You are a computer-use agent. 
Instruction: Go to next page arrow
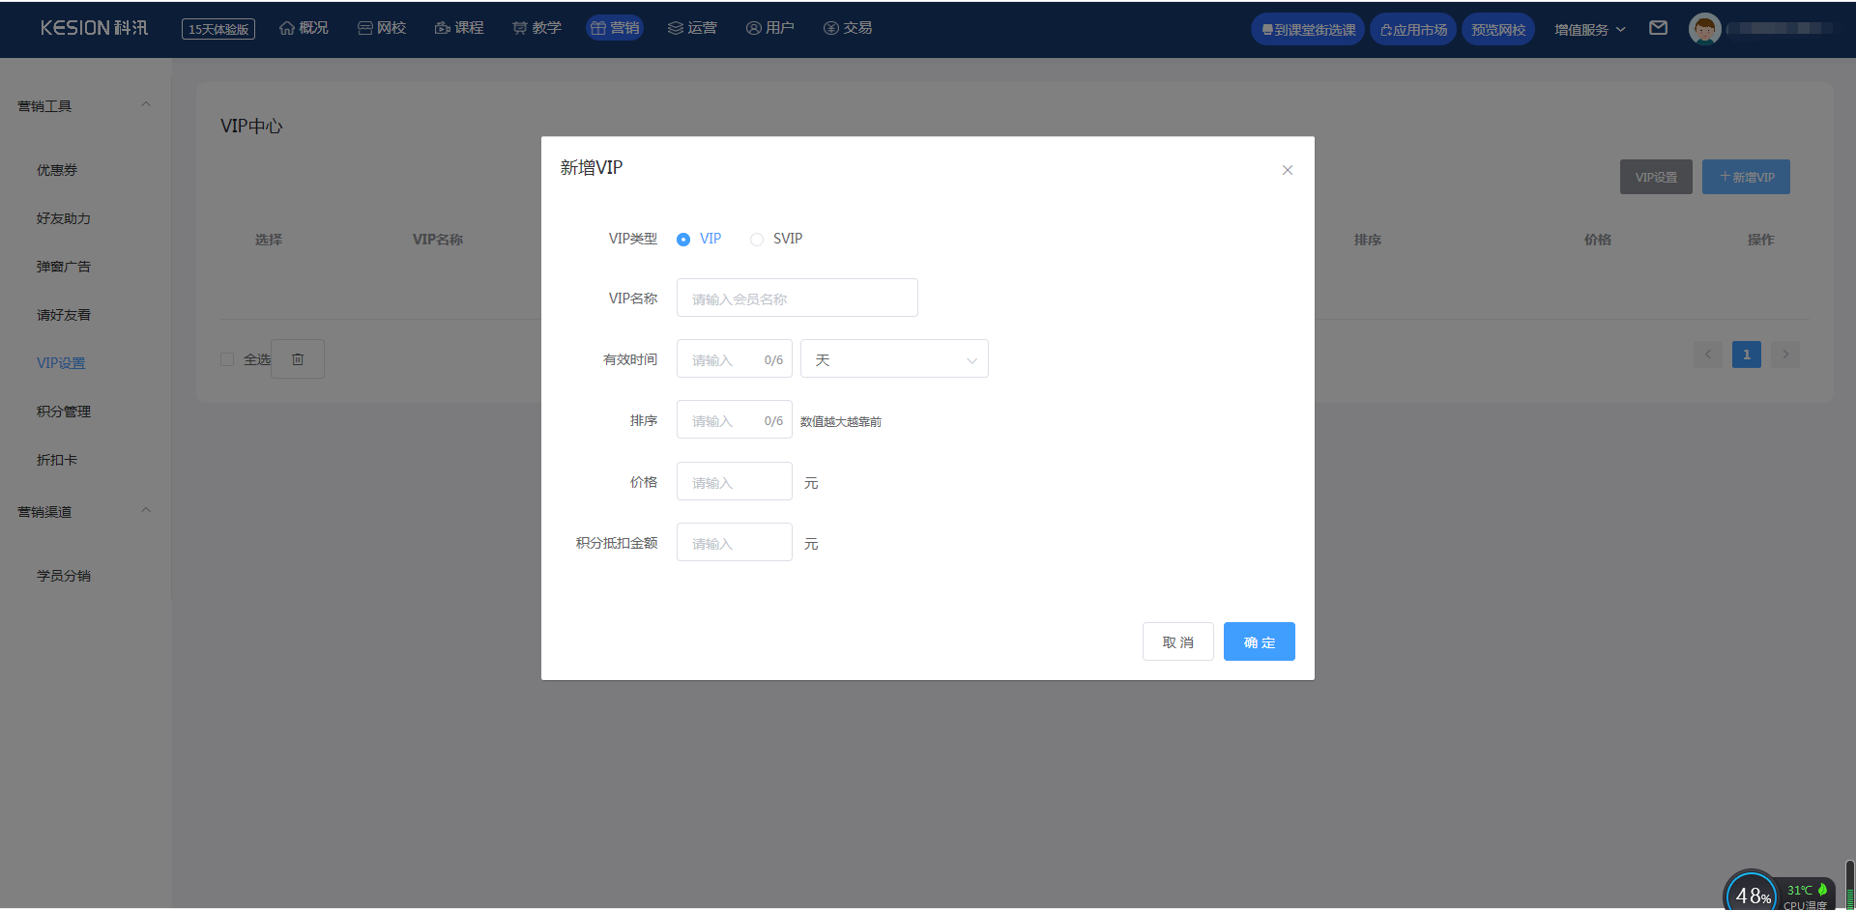tap(1785, 355)
